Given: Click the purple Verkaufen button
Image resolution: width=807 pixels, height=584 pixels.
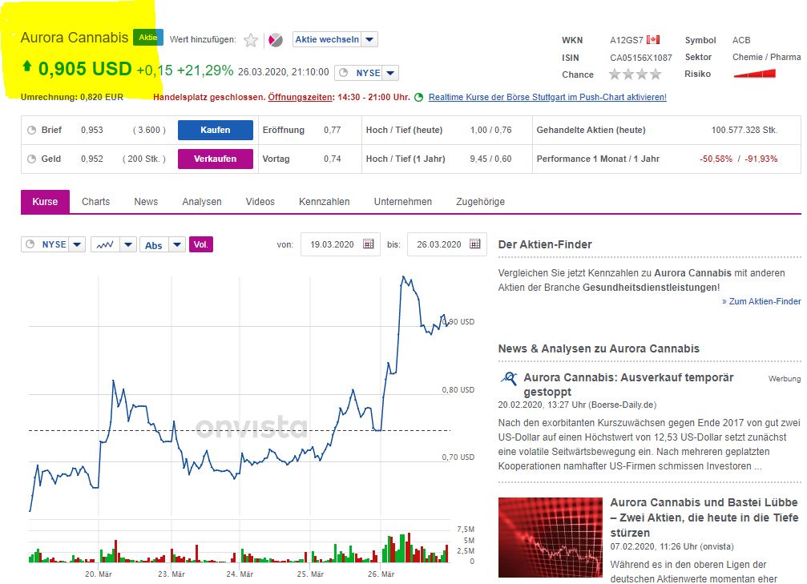Looking at the screenshot, I should (x=215, y=159).
